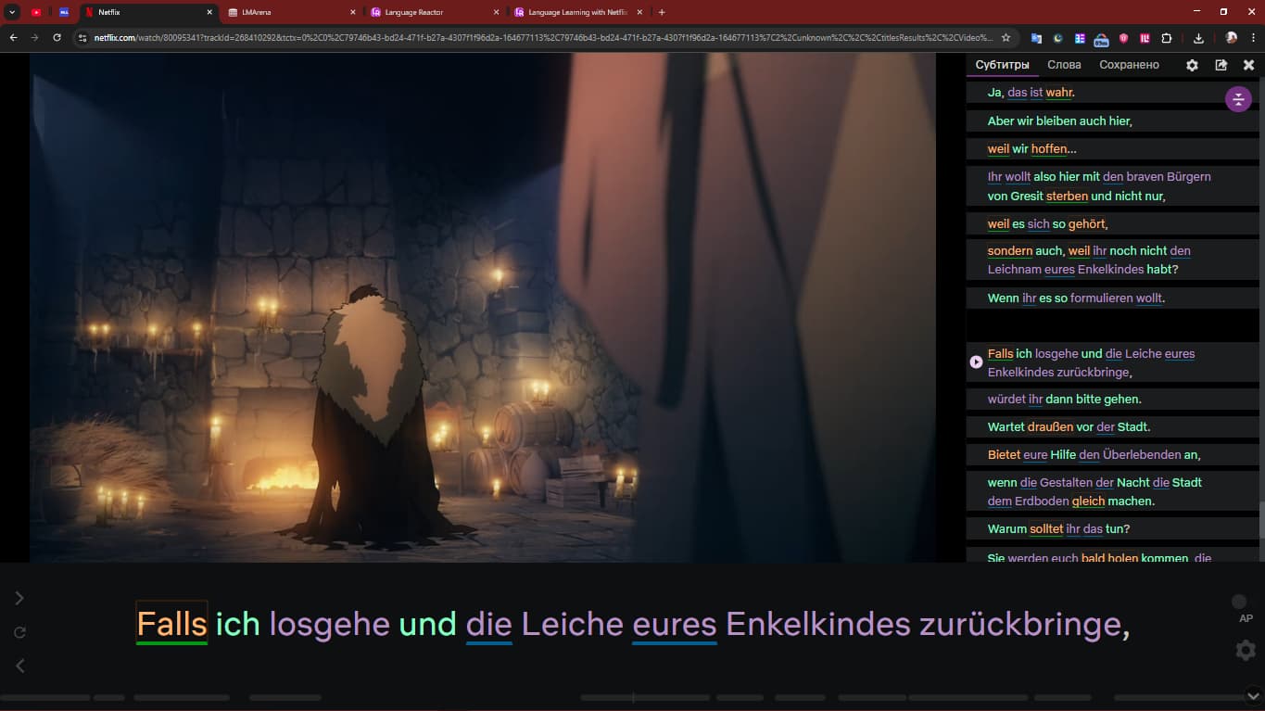Click the down-chevron at the bottom right corner
The image size is (1265, 711).
click(1253, 694)
